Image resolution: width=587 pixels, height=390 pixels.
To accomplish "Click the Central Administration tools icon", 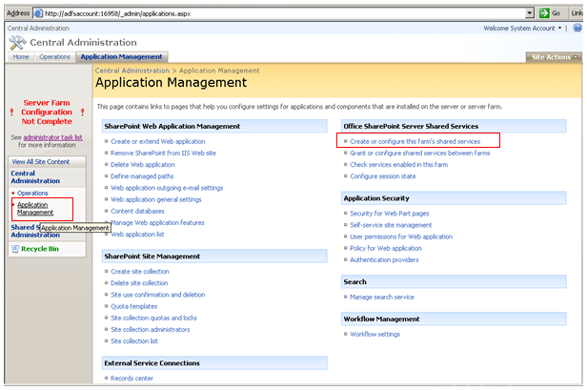I will (18, 43).
